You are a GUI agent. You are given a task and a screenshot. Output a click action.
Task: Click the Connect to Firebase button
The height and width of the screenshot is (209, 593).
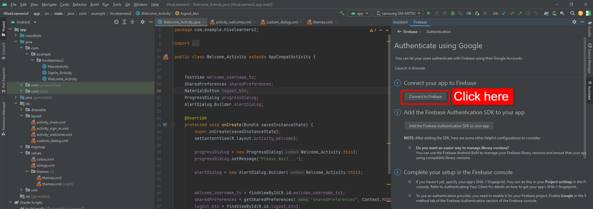click(x=426, y=96)
